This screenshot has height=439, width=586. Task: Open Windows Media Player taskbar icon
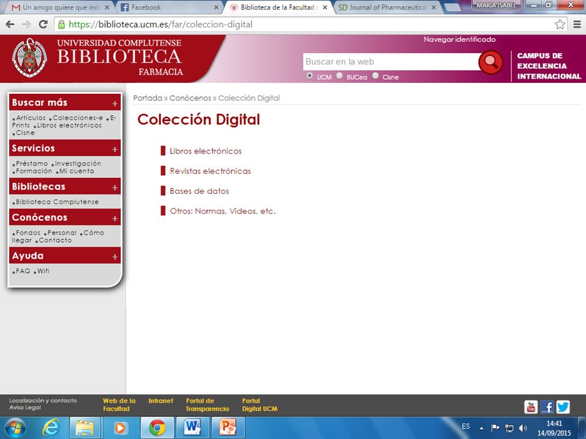[x=120, y=428]
